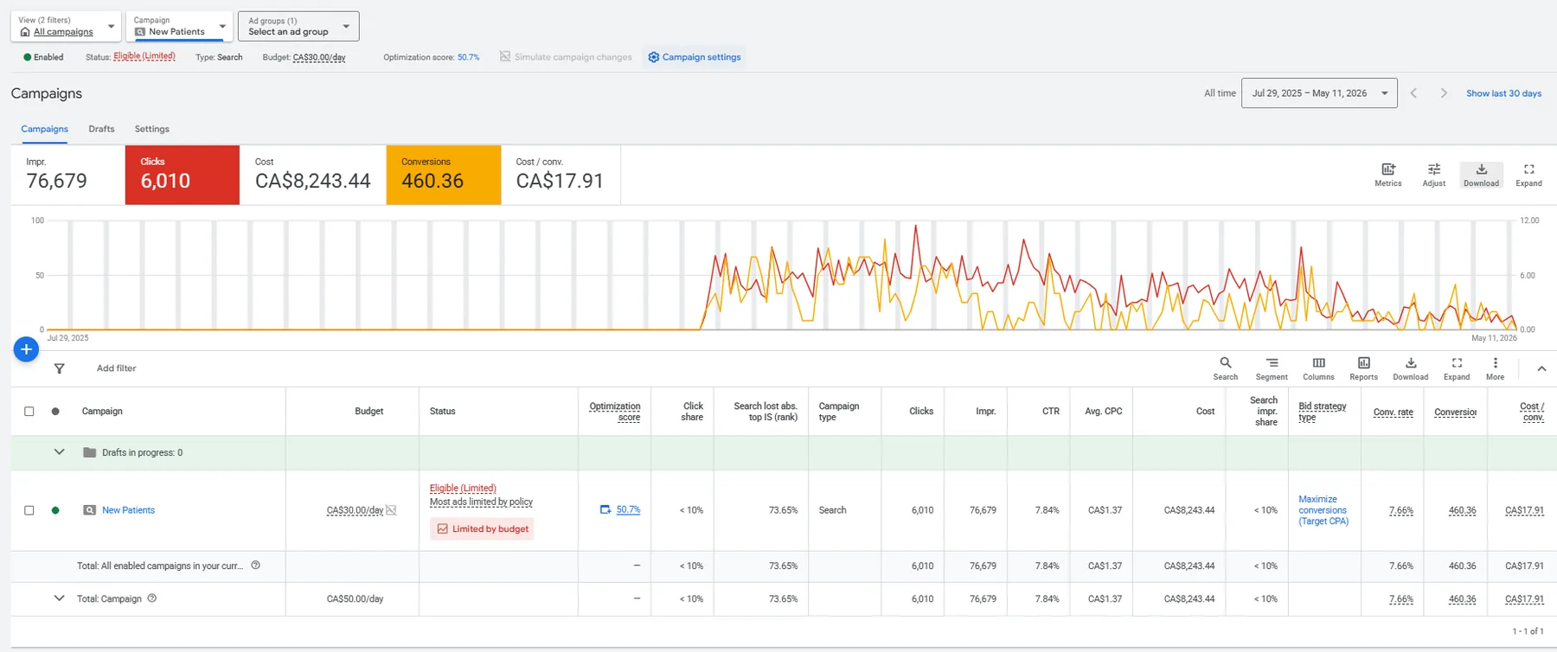Toggle the Cost / conv. metric card
1557x652 pixels.
click(561, 175)
